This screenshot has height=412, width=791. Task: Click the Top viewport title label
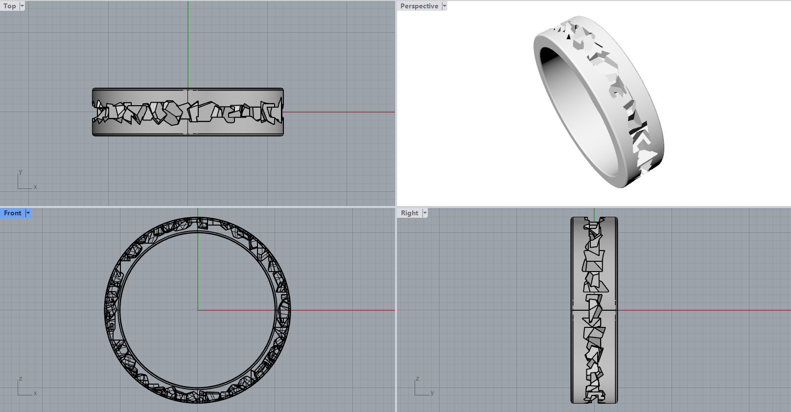point(10,6)
